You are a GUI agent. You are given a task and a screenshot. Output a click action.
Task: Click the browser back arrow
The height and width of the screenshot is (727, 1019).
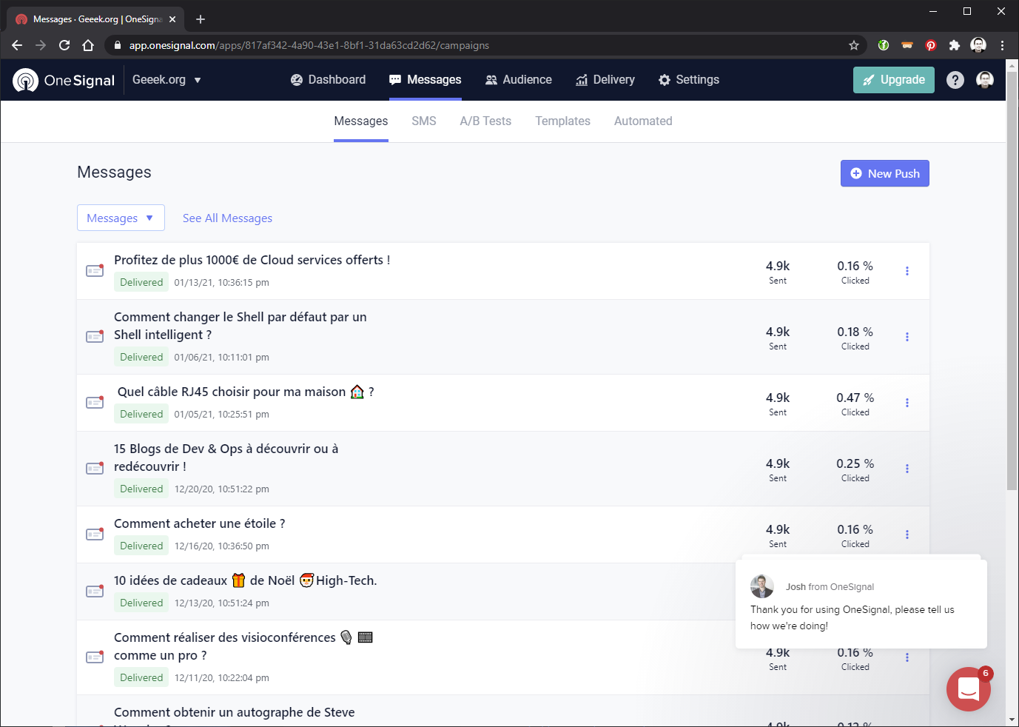point(17,45)
